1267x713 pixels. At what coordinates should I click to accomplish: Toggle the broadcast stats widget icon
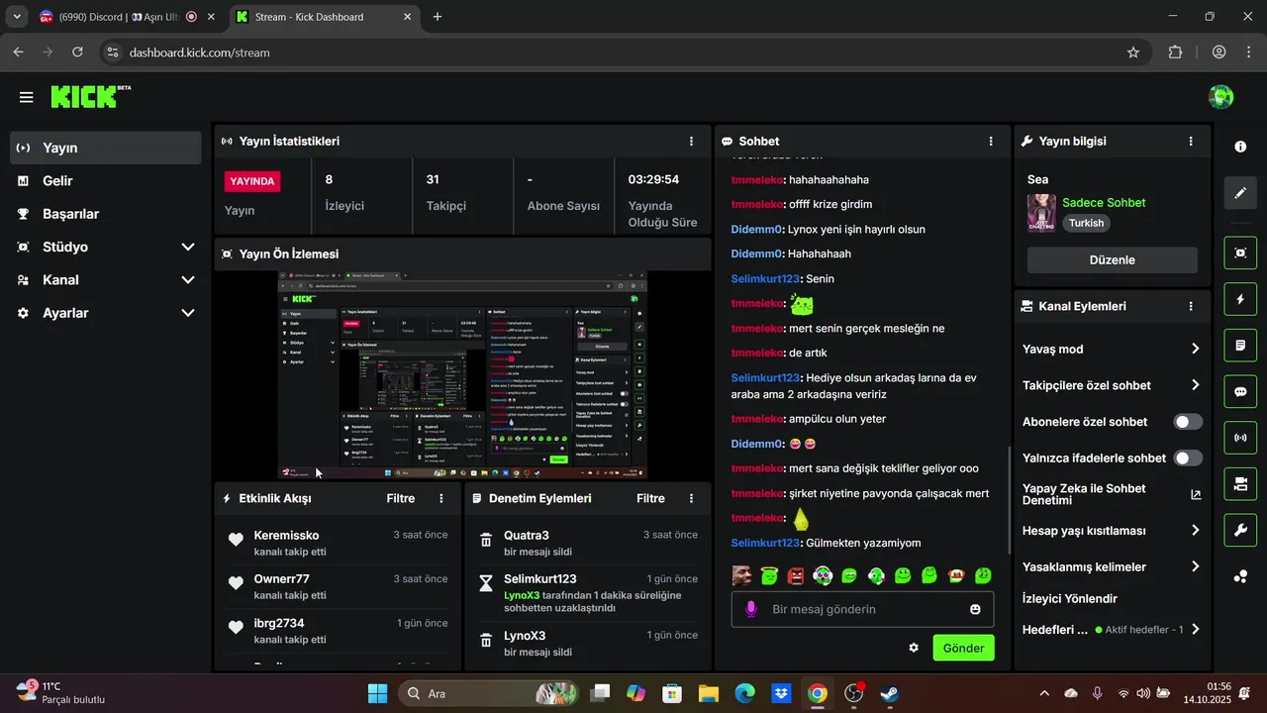tap(1240, 437)
